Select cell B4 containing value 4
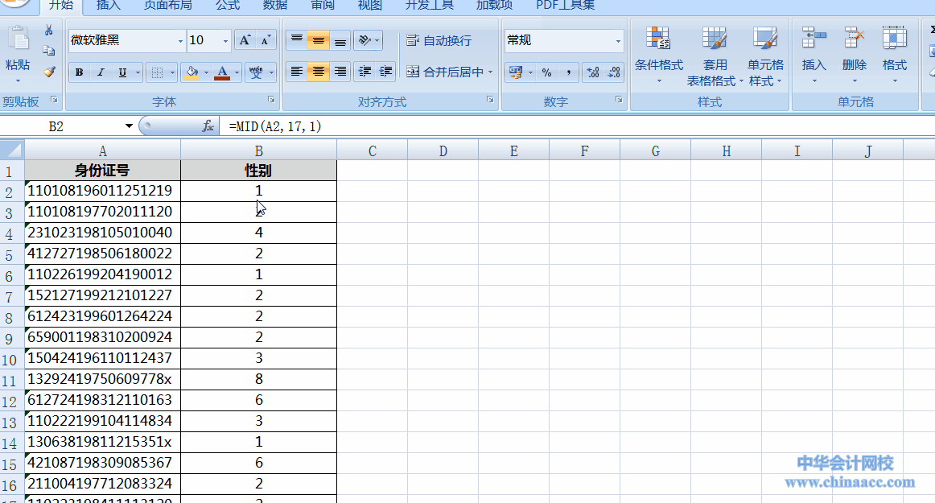The width and height of the screenshot is (935, 503). tap(258, 233)
